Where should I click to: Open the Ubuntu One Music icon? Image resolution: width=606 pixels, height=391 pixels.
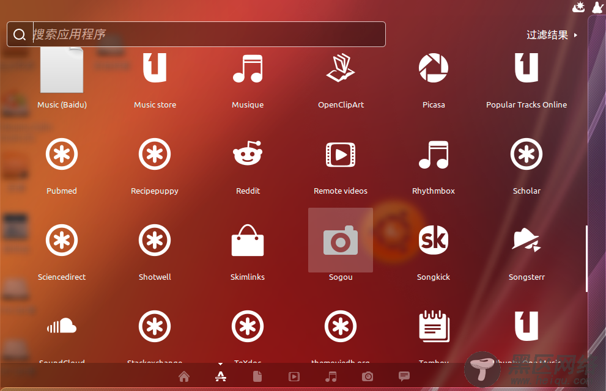(527, 326)
